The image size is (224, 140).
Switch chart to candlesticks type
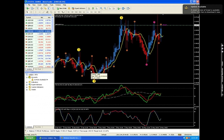point(93,9)
